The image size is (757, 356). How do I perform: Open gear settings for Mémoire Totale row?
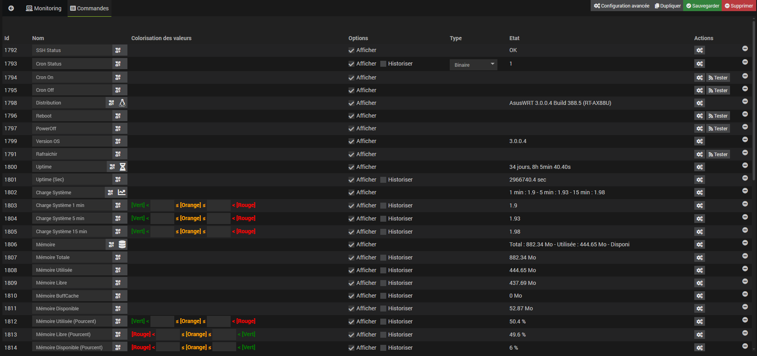[699, 257]
